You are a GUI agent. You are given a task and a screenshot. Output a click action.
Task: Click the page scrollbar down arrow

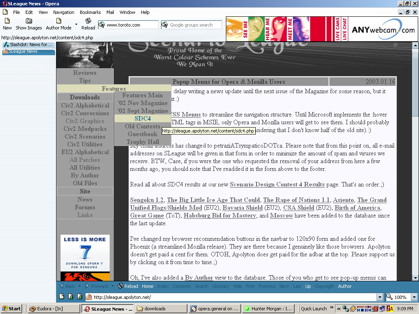[x=415, y=278]
